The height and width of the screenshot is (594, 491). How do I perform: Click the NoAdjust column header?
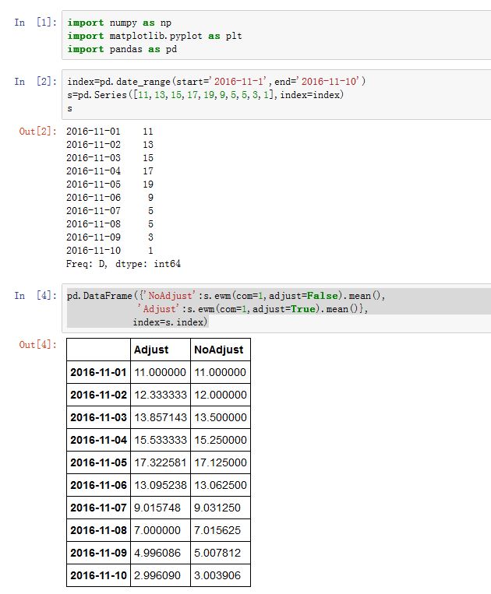click(x=219, y=350)
